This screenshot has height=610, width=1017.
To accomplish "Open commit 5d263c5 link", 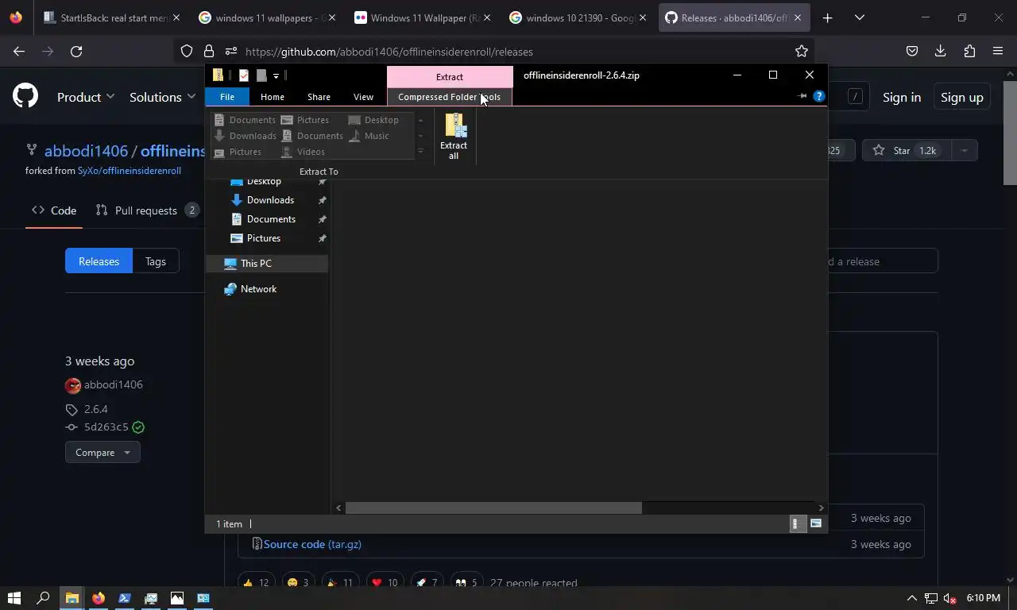I will pyautogui.click(x=106, y=427).
